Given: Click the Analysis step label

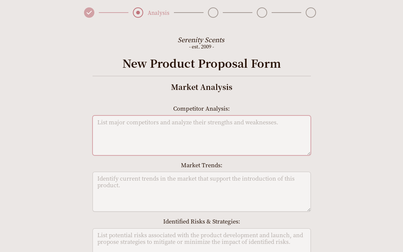Looking at the screenshot, I should (x=158, y=13).
